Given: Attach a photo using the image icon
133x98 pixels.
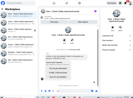Looking at the screenshot, I should point(45,91).
